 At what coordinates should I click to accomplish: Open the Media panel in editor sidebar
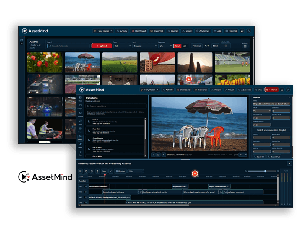pyautogui.click(x=81, y=99)
